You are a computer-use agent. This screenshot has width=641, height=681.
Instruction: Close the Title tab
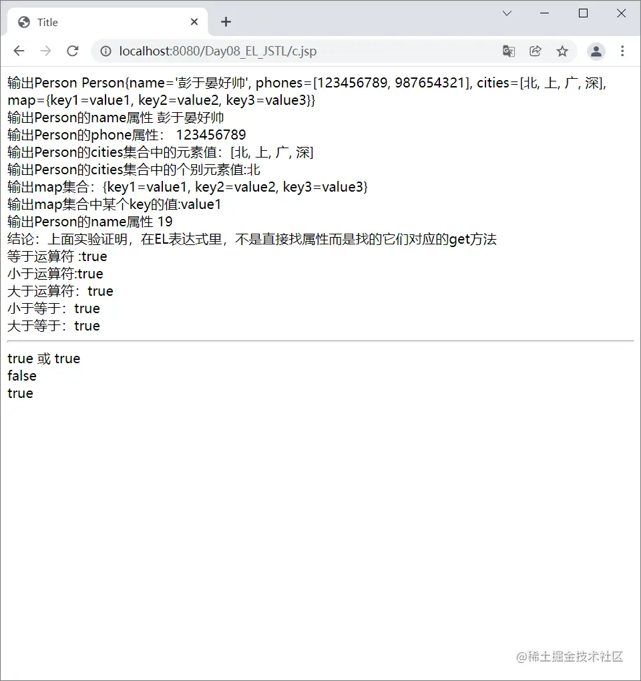tap(194, 22)
